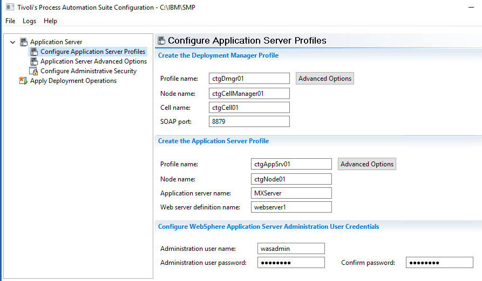Select Application Server in the tree
This screenshot has width=482, height=281.
[56, 42]
